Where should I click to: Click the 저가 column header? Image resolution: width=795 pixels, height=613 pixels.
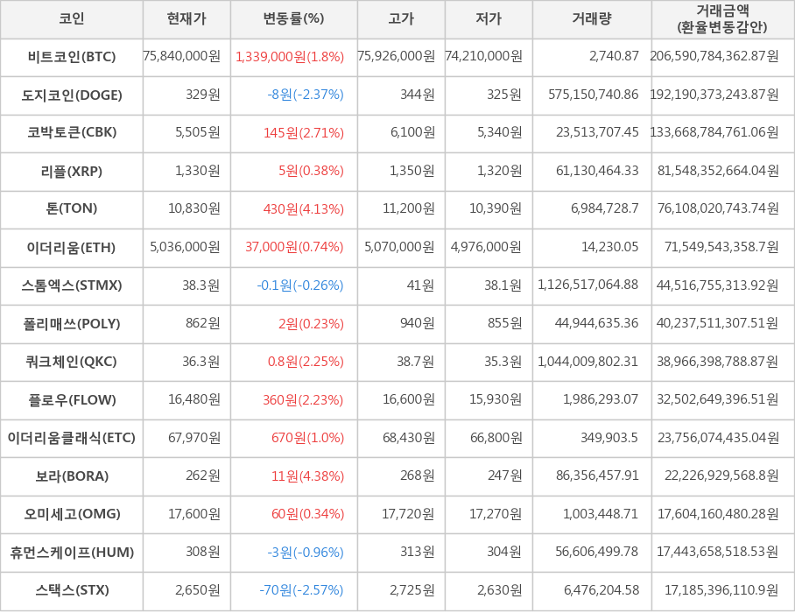(489, 18)
